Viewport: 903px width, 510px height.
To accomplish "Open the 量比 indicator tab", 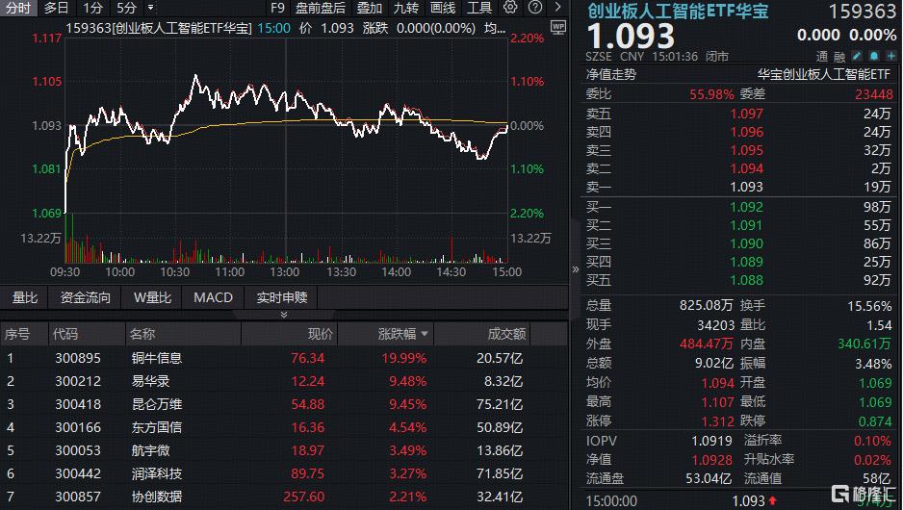I will tap(25, 297).
